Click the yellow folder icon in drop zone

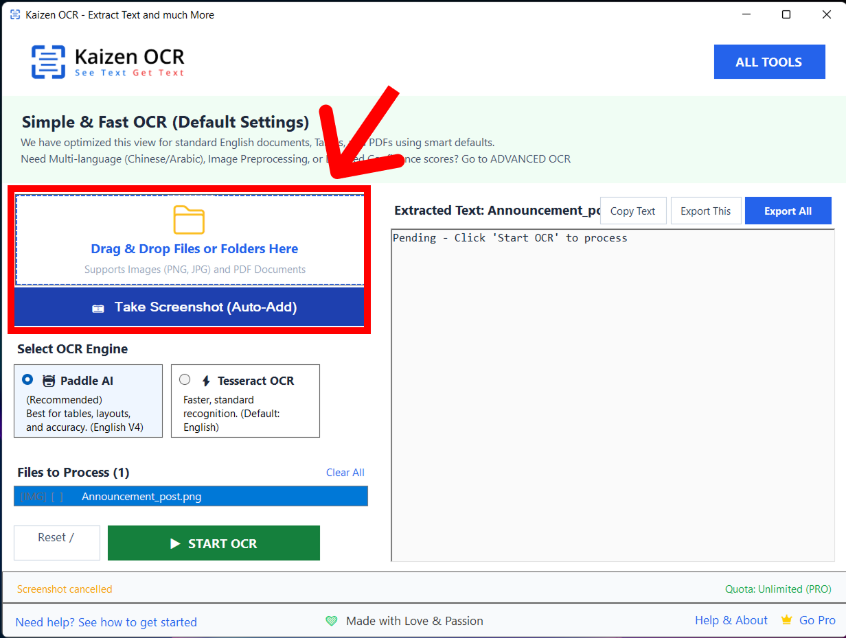189,220
